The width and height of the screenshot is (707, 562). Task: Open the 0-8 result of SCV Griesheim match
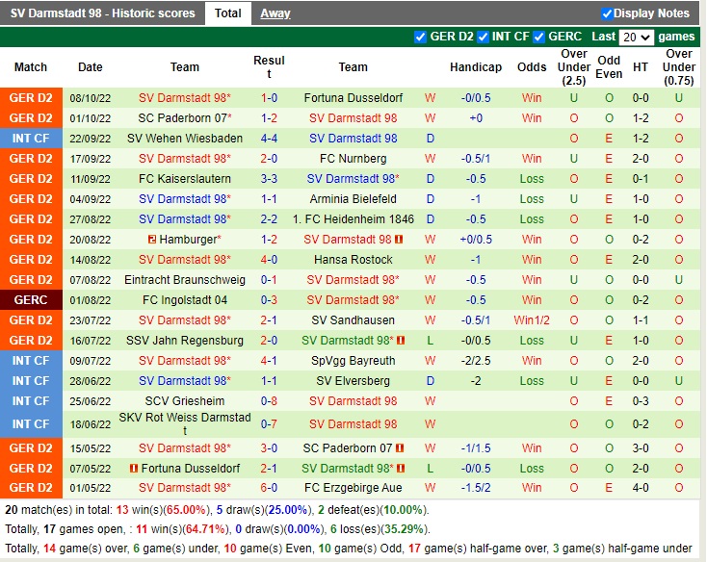click(269, 400)
